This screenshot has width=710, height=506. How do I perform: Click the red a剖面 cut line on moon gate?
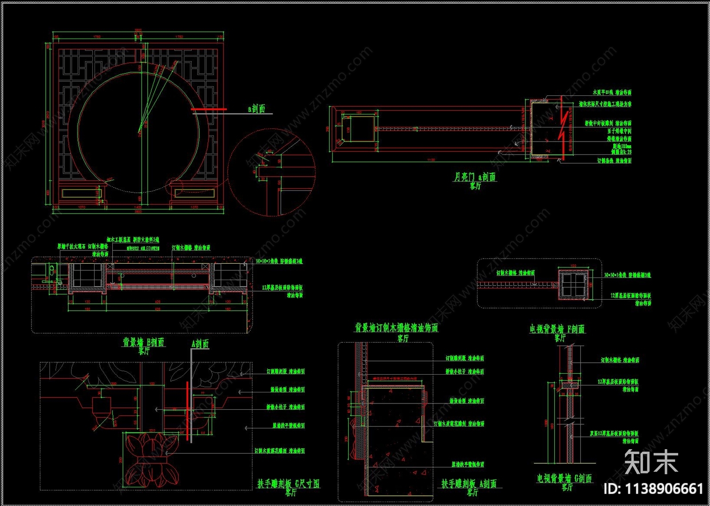coord(209,109)
